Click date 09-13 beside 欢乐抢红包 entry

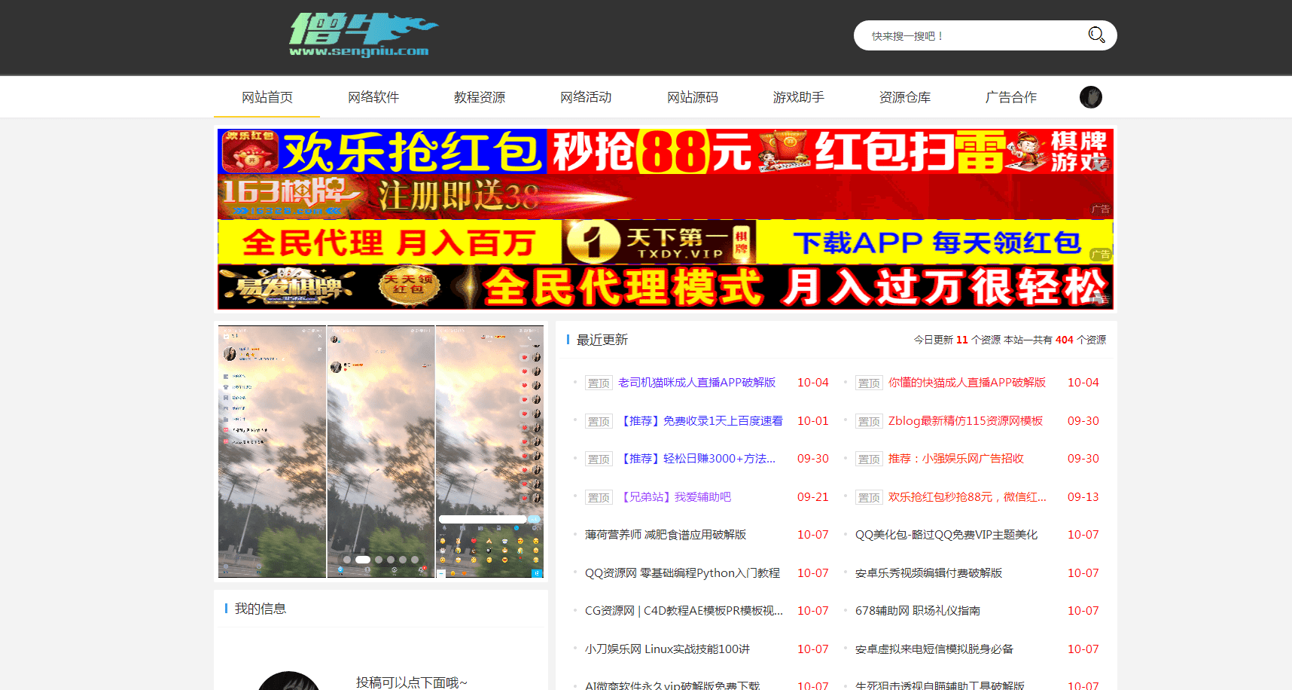(x=1083, y=497)
